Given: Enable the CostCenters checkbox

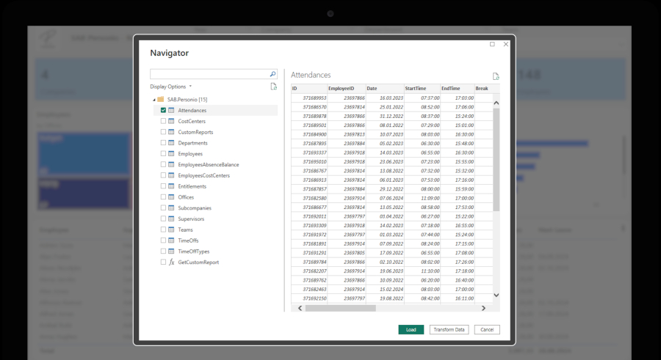Looking at the screenshot, I should tap(163, 121).
